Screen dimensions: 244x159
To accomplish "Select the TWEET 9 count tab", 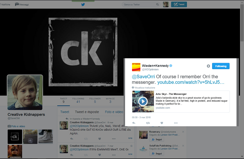I will [x=64, y=101].
